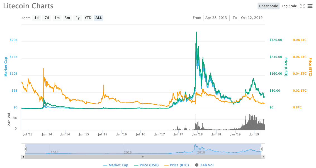Click the 0.06 BTC axis label
316x168 pixels.
[300, 57]
